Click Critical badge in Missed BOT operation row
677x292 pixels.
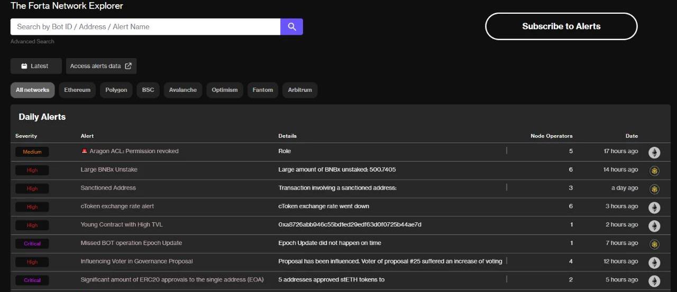[x=32, y=243]
